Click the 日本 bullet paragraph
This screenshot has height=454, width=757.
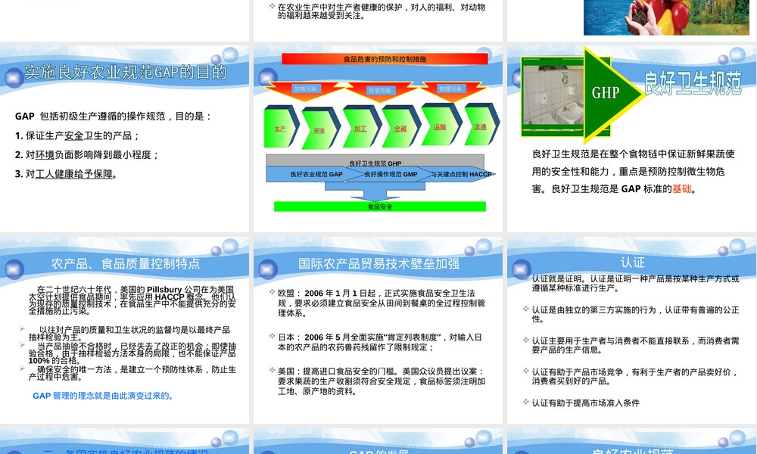(x=379, y=342)
